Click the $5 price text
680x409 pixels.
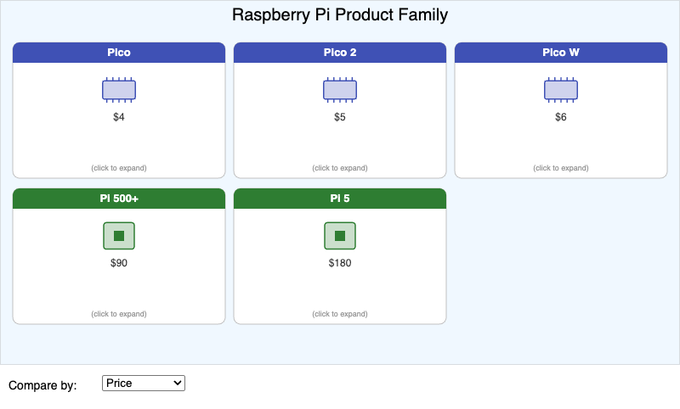tap(340, 117)
